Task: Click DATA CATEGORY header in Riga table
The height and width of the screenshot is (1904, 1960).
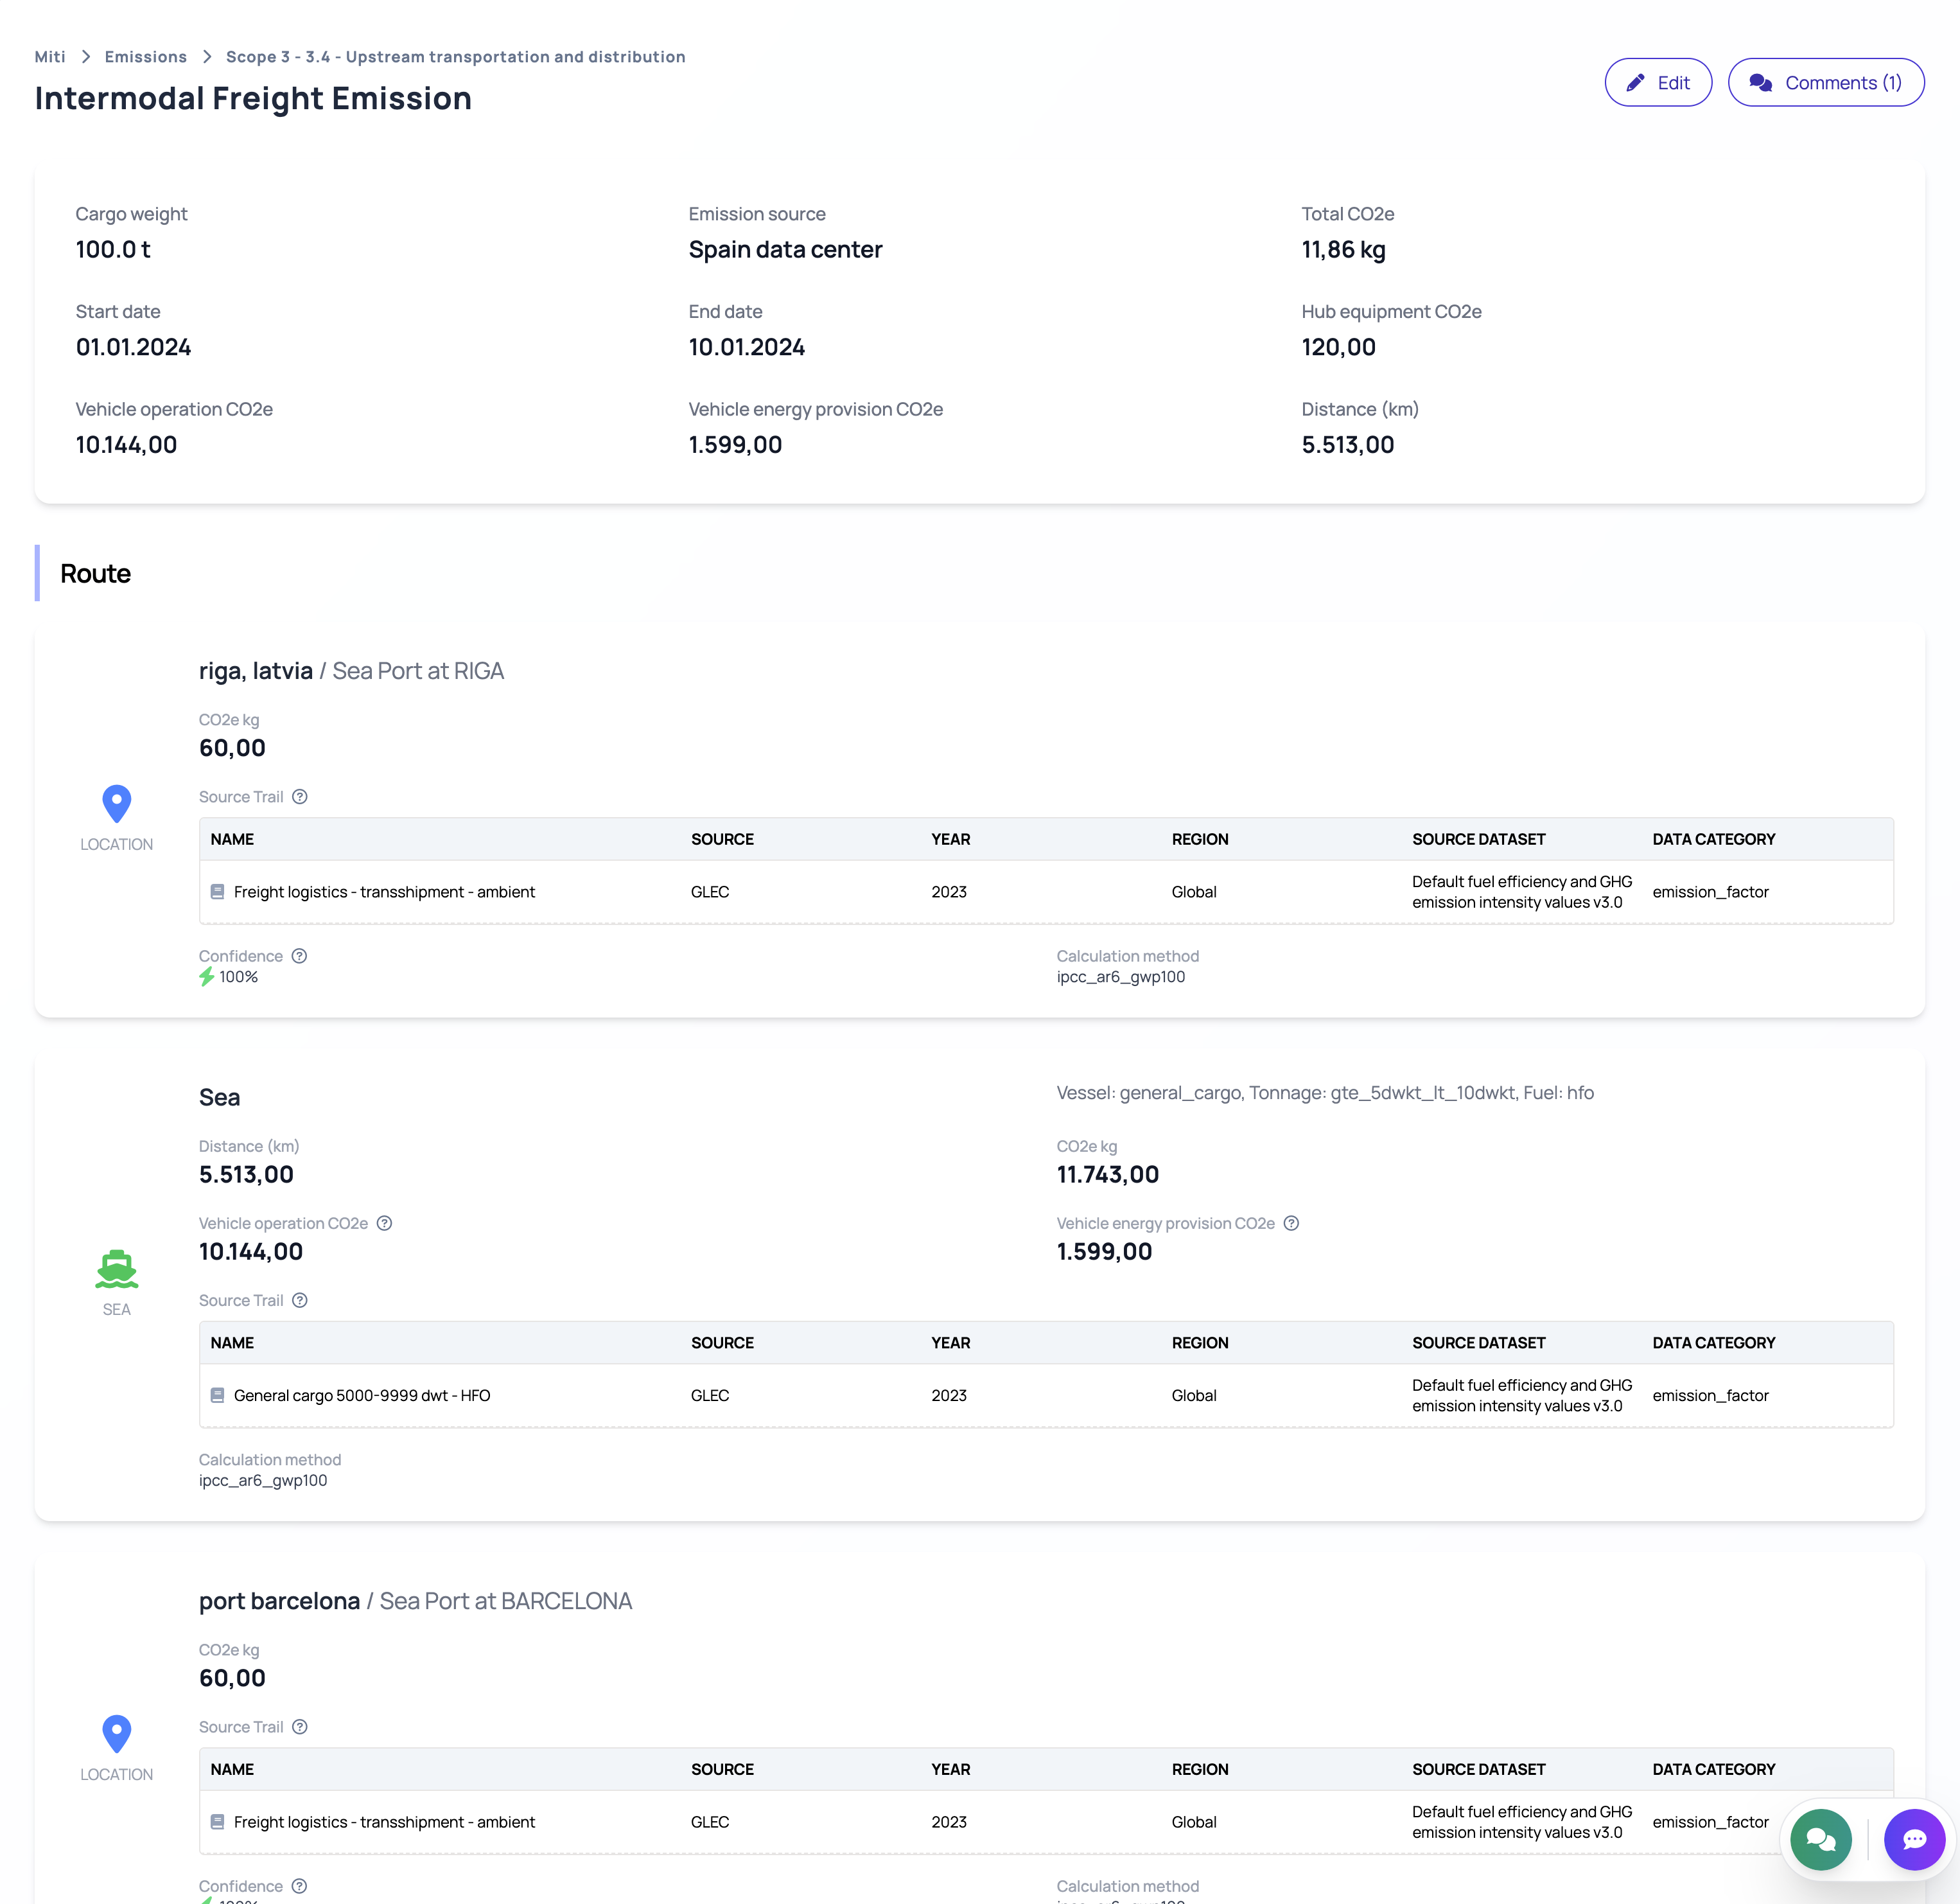Action: click(x=1713, y=840)
